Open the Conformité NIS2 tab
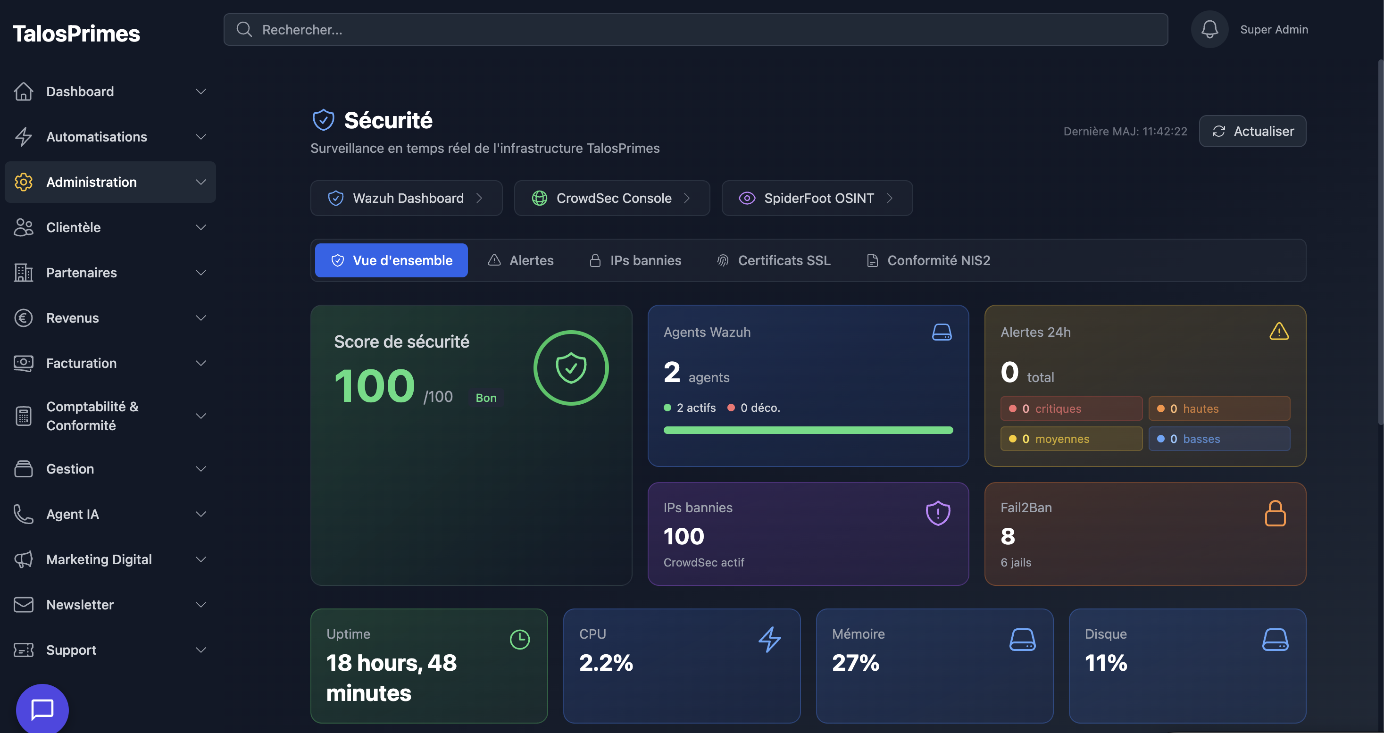 pos(928,260)
